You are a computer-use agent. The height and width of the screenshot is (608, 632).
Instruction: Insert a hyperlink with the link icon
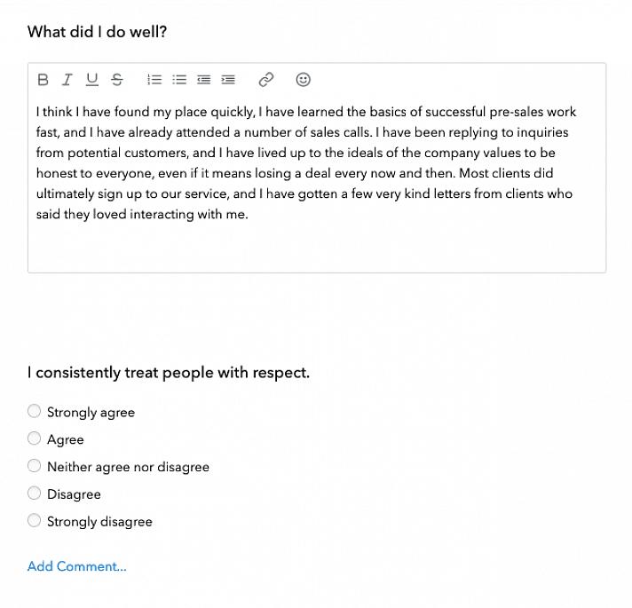click(266, 80)
